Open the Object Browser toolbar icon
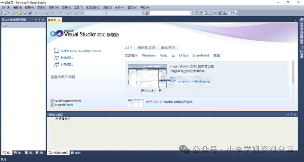This screenshot has width=304, height=162. (210, 13)
